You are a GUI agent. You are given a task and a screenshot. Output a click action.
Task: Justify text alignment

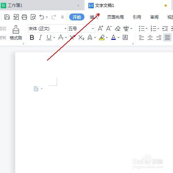(x=167, y=37)
